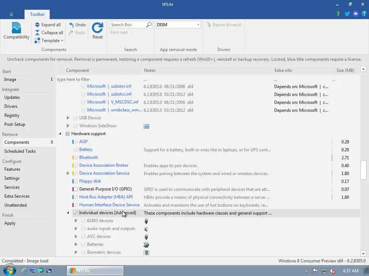369x276 pixels.
Task: Expand the Device Association Service node
Action: click(68, 173)
